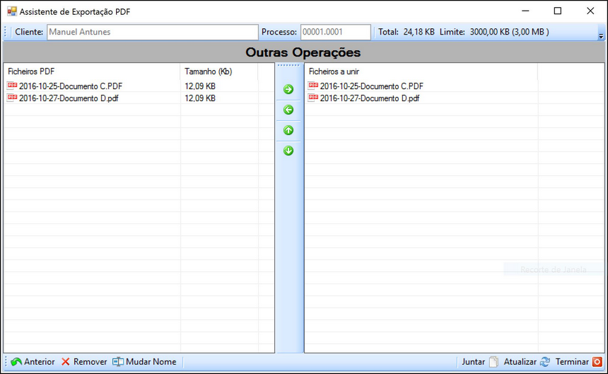Open the toolbar overflow arrow at top right

click(x=601, y=36)
